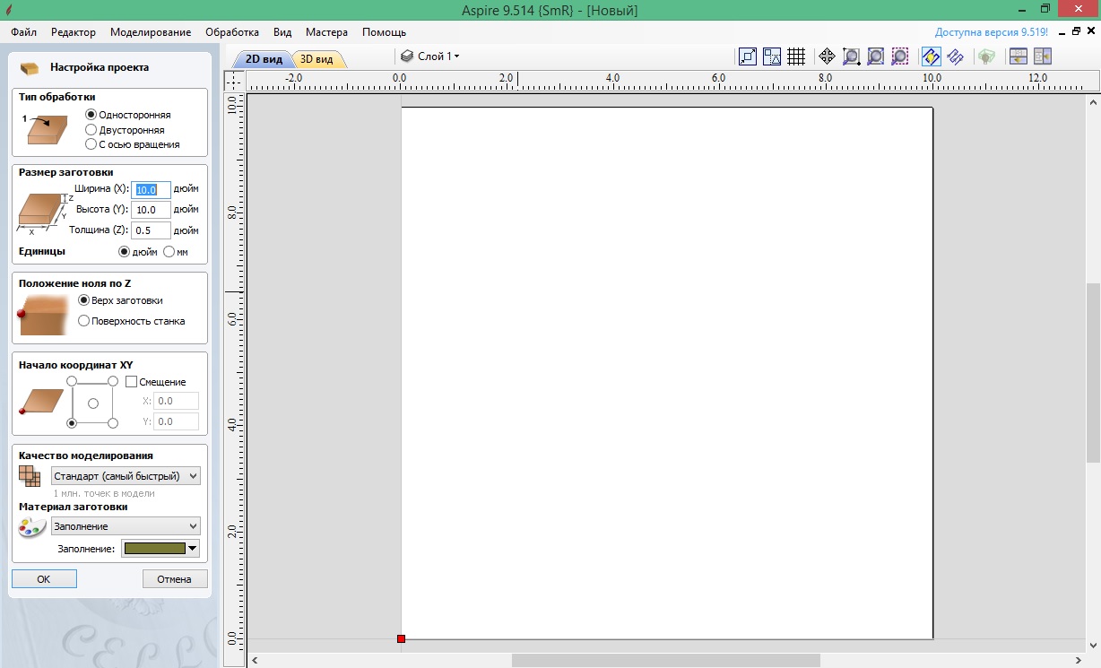Viewport: 1101px width, 668px height.
Task: Click the tile windows horizontally icon
Action: [1019, 56]
